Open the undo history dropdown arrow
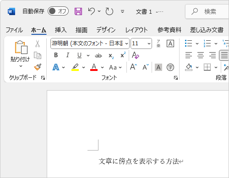 point(99,11)
